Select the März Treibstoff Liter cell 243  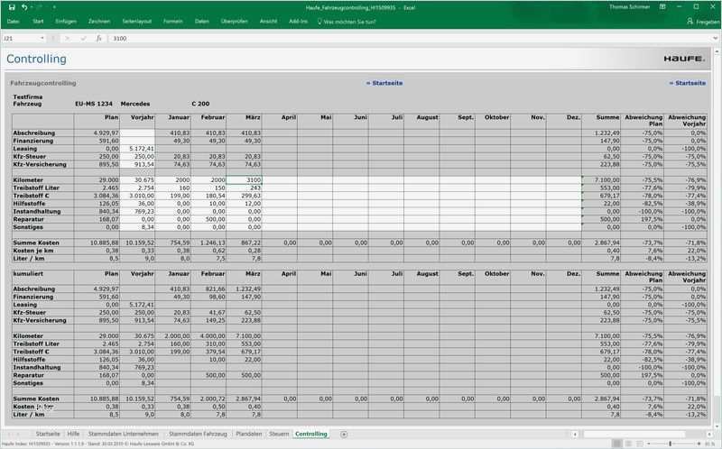click(244, 188)
